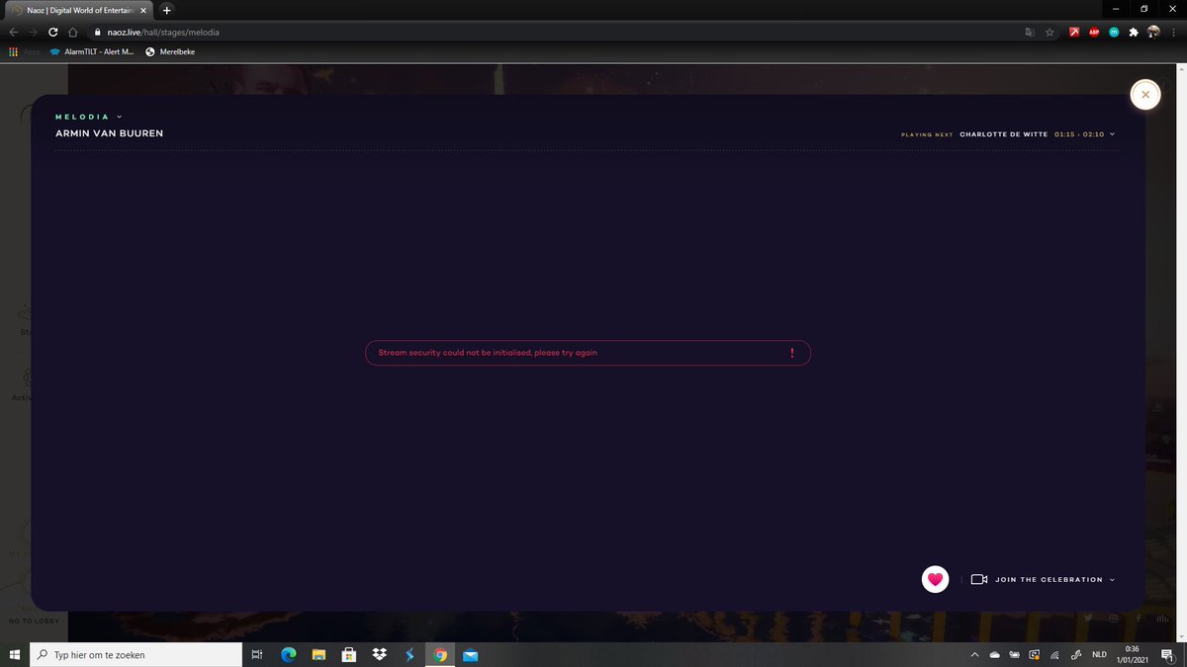Click the NLD language indicator

point(1099,654)
